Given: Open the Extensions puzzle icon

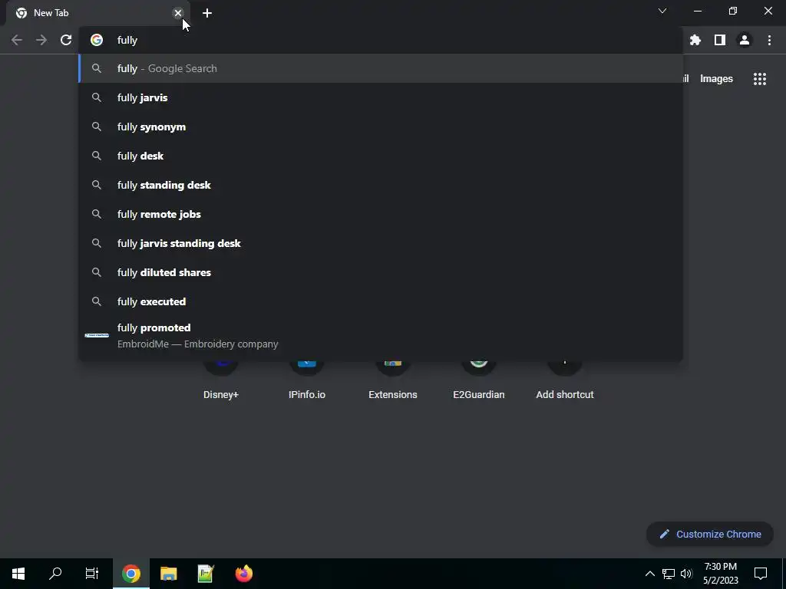Looking at the screenshot, I should (x=695, y=40).
